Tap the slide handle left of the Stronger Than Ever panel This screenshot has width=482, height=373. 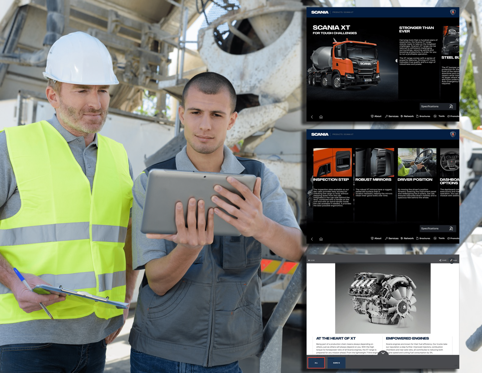click(397, 61)
